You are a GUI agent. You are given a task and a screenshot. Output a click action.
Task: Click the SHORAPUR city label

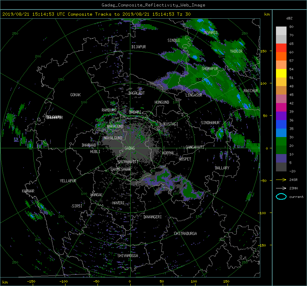210,69
